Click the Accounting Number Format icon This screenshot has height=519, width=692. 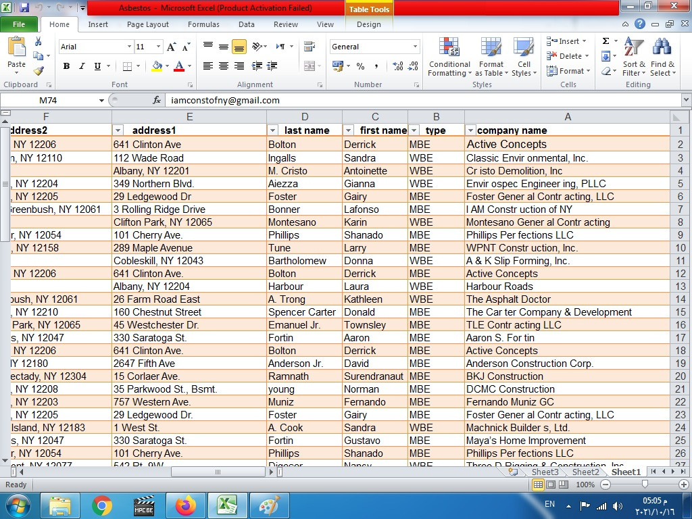(338, 66)
